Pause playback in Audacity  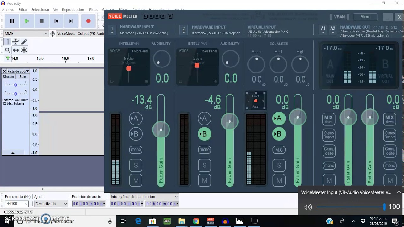click(12, 21)
